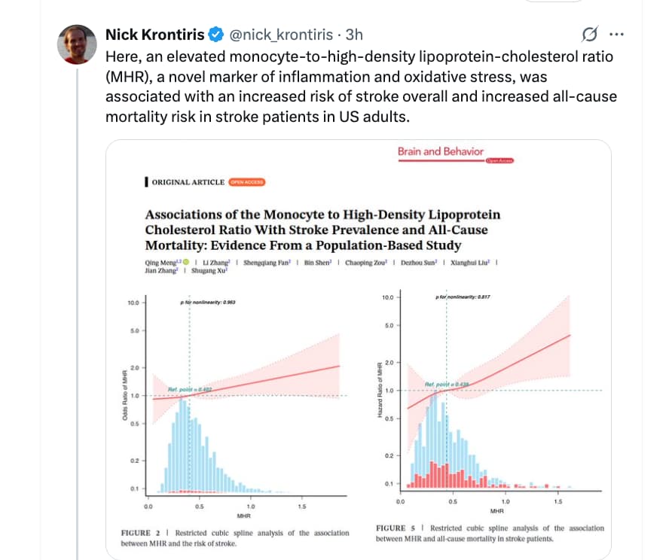Click the article title in the image
This screenshot has height=560, width=672.
coord(322,230)
